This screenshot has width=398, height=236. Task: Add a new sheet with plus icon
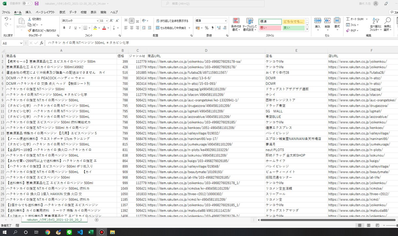97,220
